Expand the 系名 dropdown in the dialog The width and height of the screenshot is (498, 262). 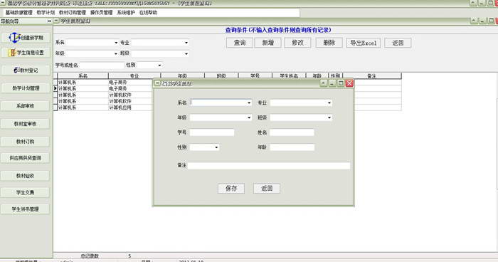(249, 103)
